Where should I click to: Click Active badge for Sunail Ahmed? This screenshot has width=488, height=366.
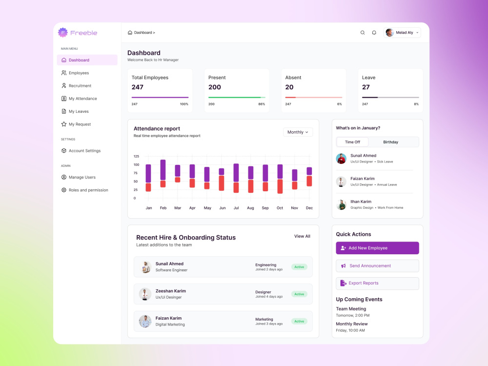[x=299, y=267]
